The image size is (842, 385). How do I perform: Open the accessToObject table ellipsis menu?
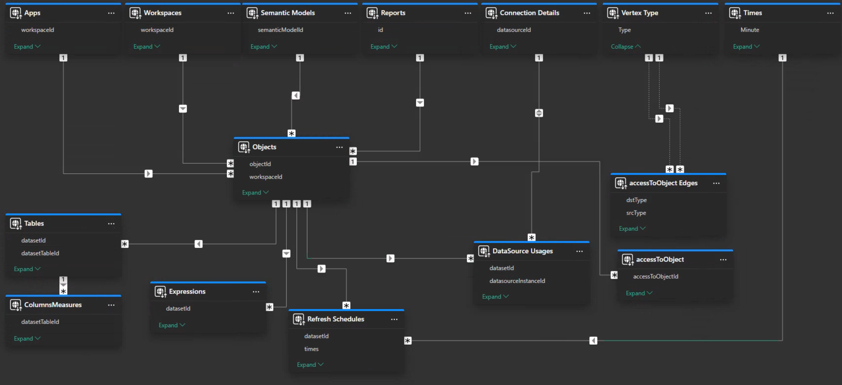tap(723, 260)
